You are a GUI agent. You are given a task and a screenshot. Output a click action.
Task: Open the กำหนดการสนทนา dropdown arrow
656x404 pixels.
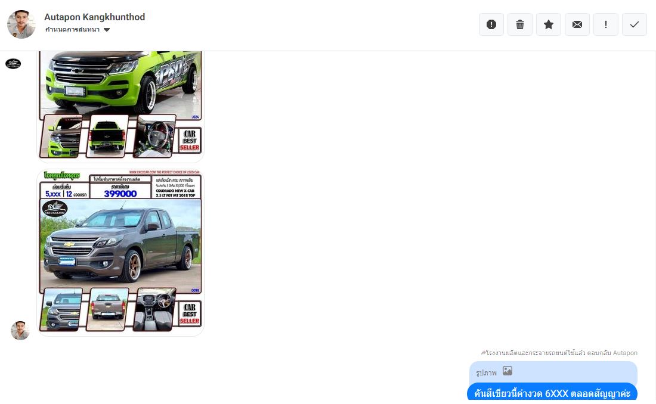107,30
